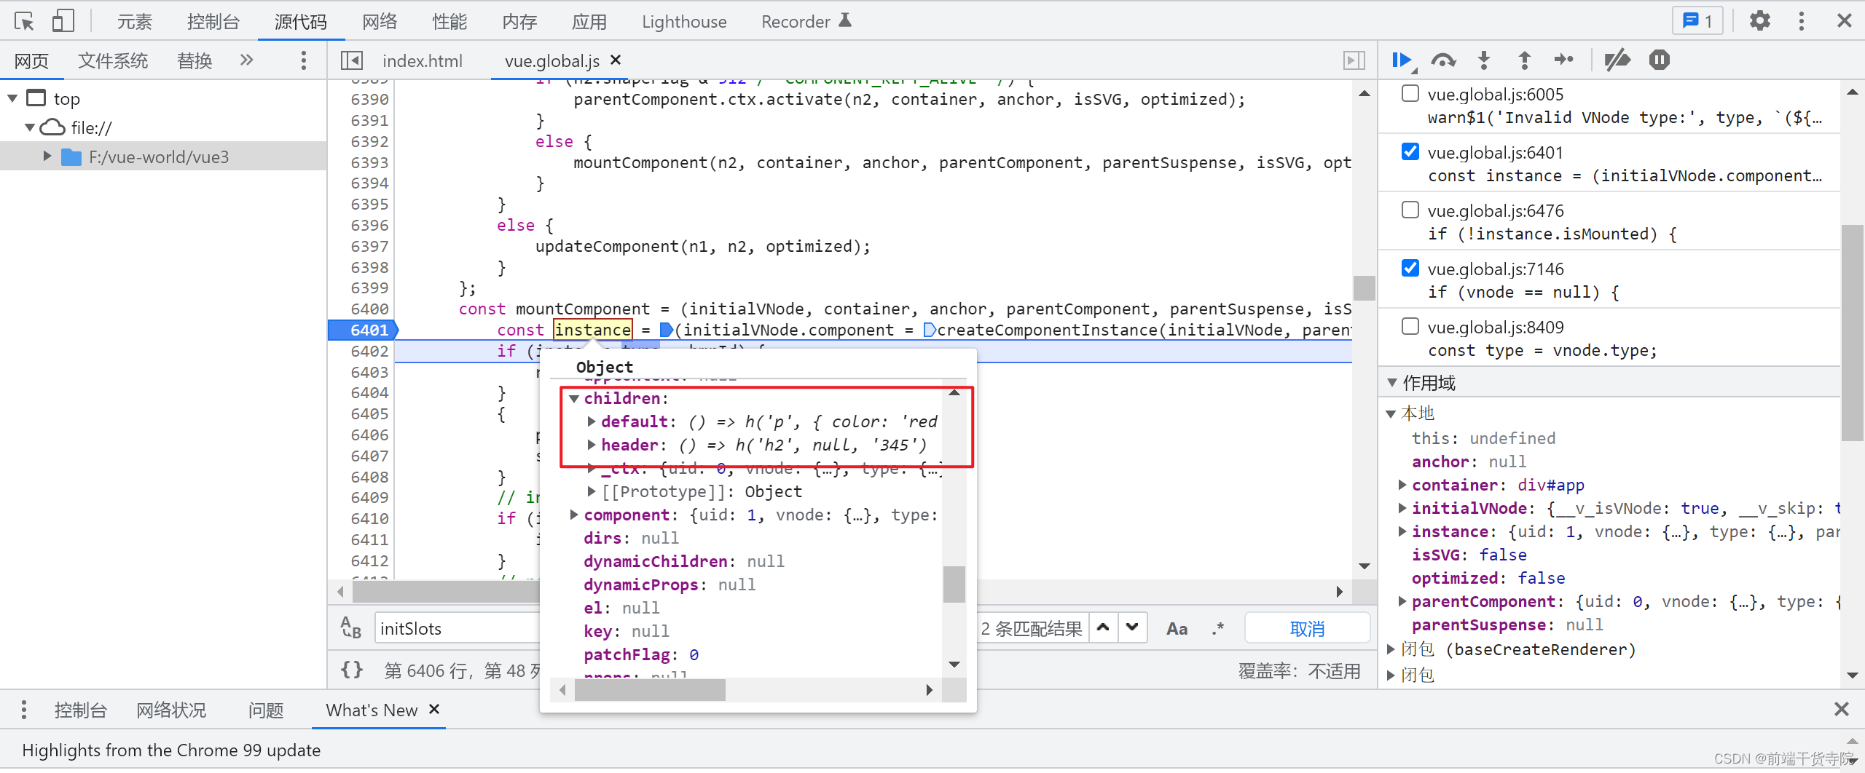The width and height of the screenshot is (1865, 773).
Task: Hide the debugger sidebar
Action: (1354, 60)
